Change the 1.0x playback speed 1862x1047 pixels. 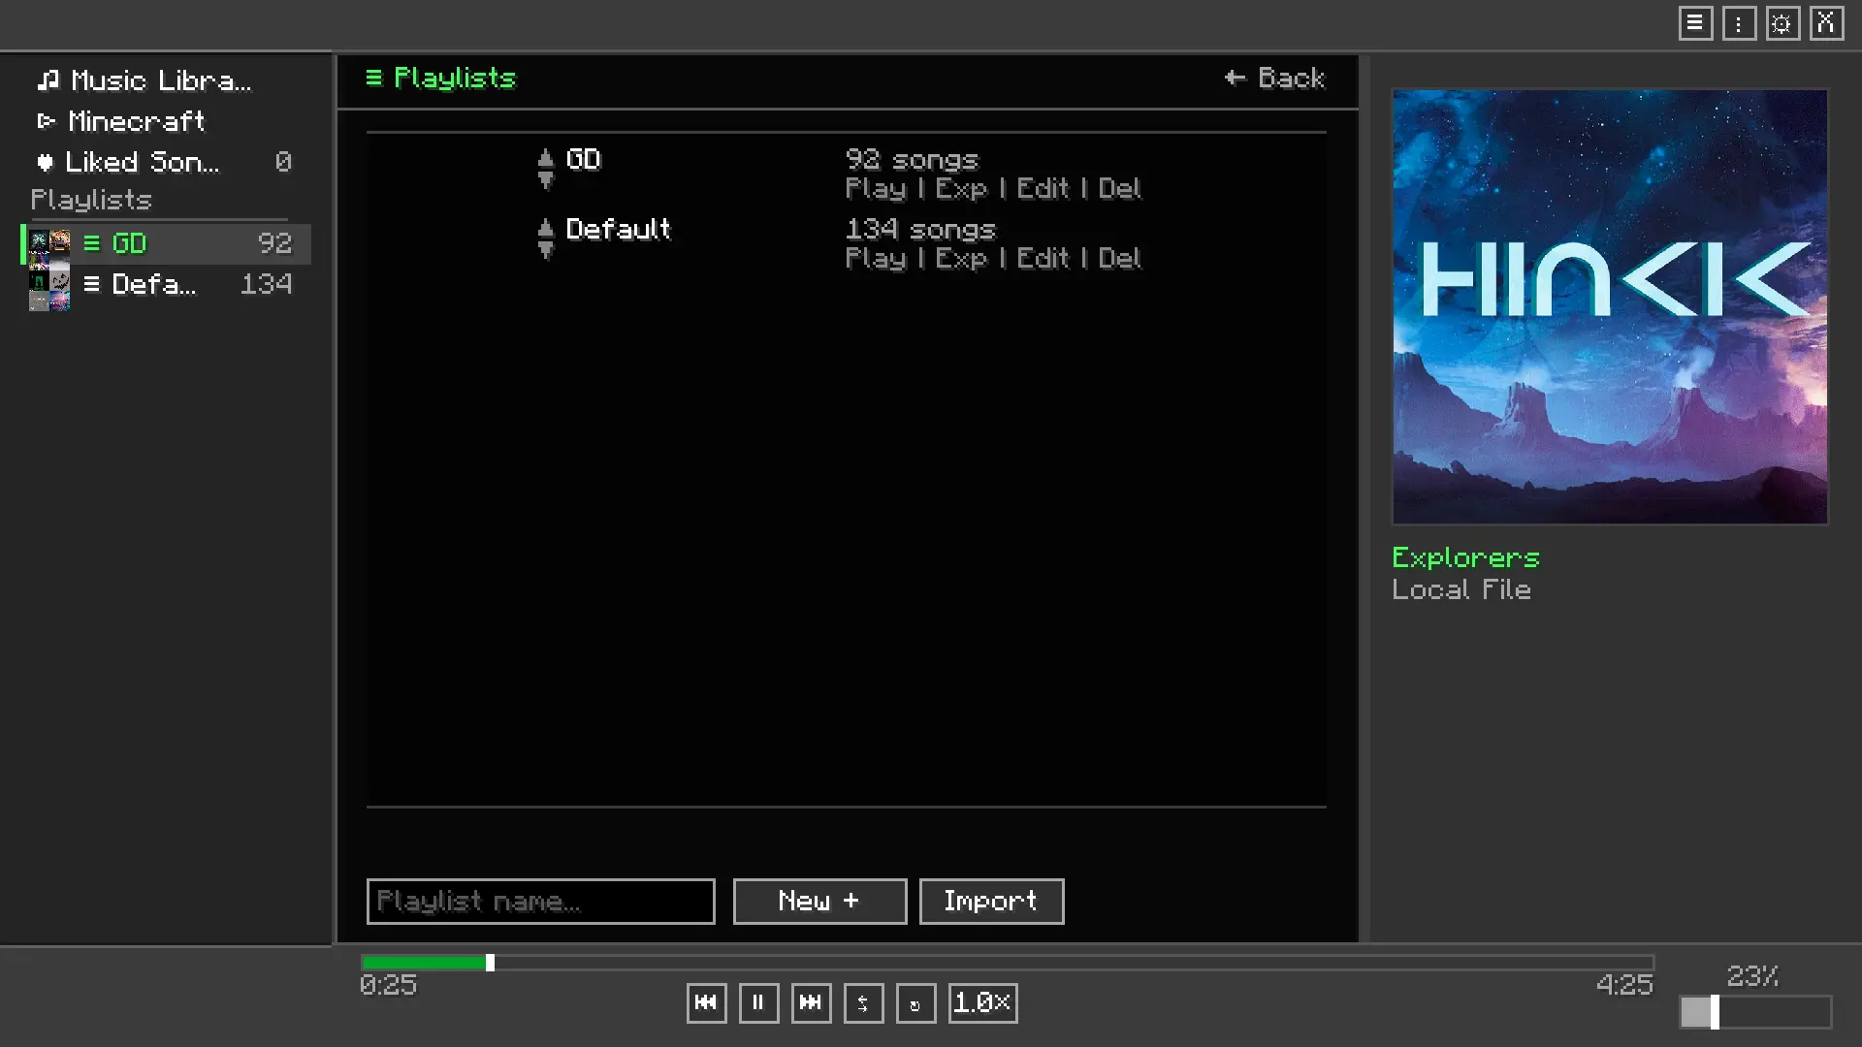click(x=982, y=1002)
